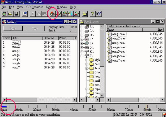Select the mail folder in tree

point(95,81)
